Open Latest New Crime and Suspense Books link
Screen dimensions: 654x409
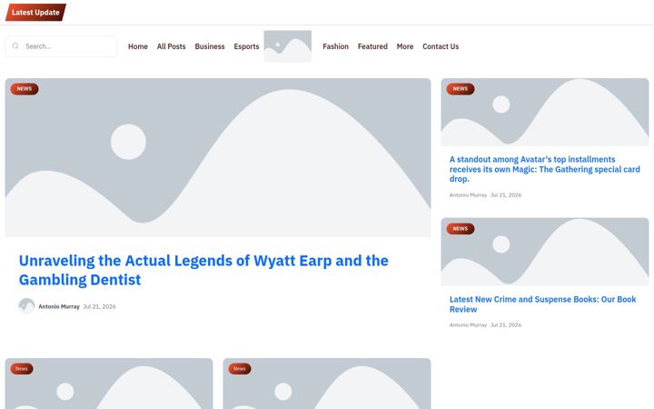pos(542,304)
